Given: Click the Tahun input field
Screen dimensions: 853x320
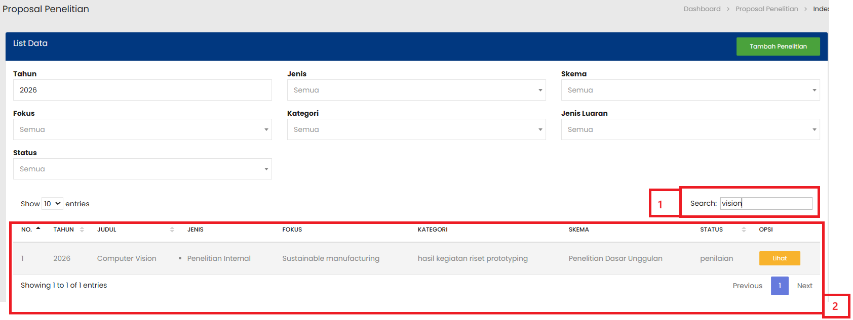Looking at the screenshot, I should [142, 90].
